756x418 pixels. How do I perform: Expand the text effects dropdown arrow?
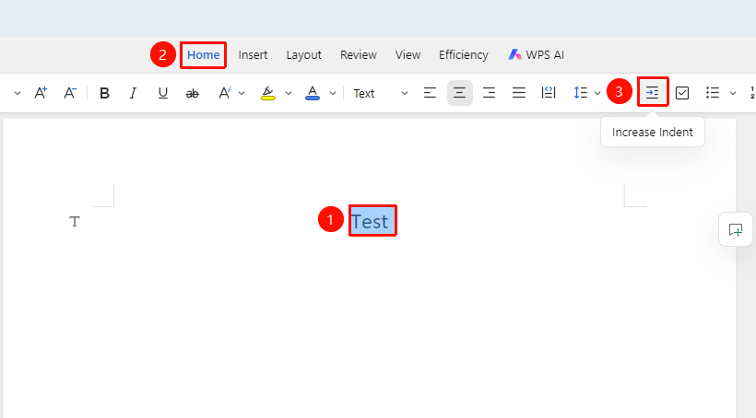[x=242, y=93]
